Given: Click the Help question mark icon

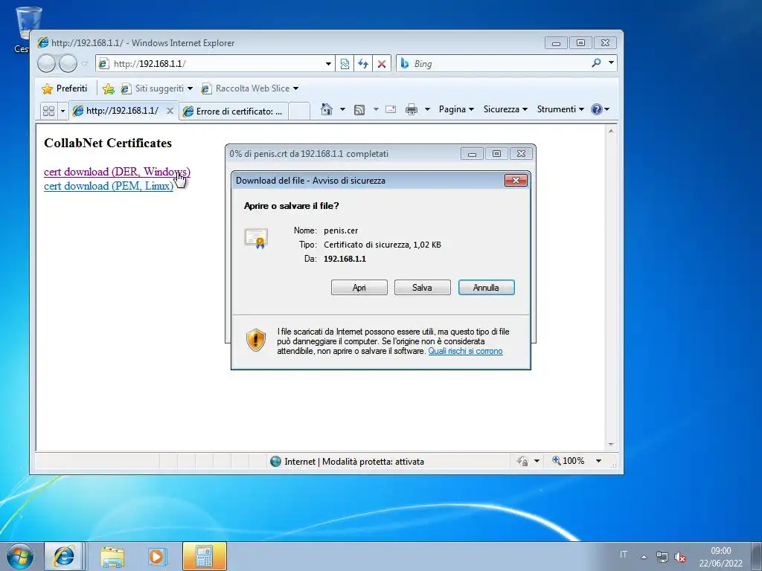Looking at the screenshot, I should [x=597, y=109].
